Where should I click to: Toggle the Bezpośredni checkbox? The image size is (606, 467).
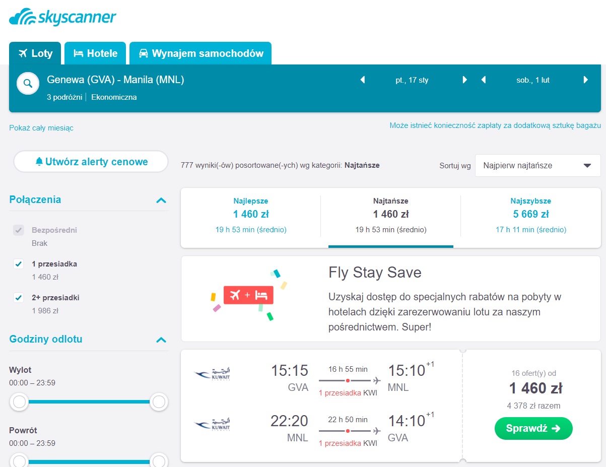click(19, 230)
